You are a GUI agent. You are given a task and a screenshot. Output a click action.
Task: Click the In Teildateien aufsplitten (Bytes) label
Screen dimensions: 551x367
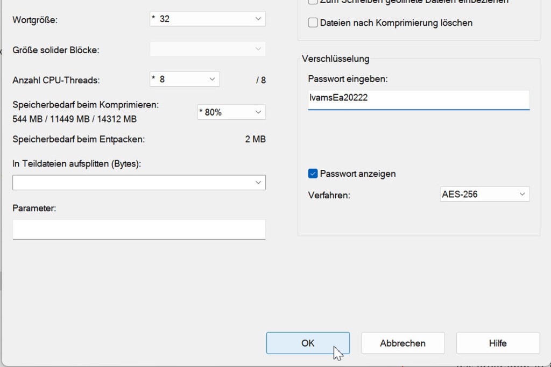[76, 164]
